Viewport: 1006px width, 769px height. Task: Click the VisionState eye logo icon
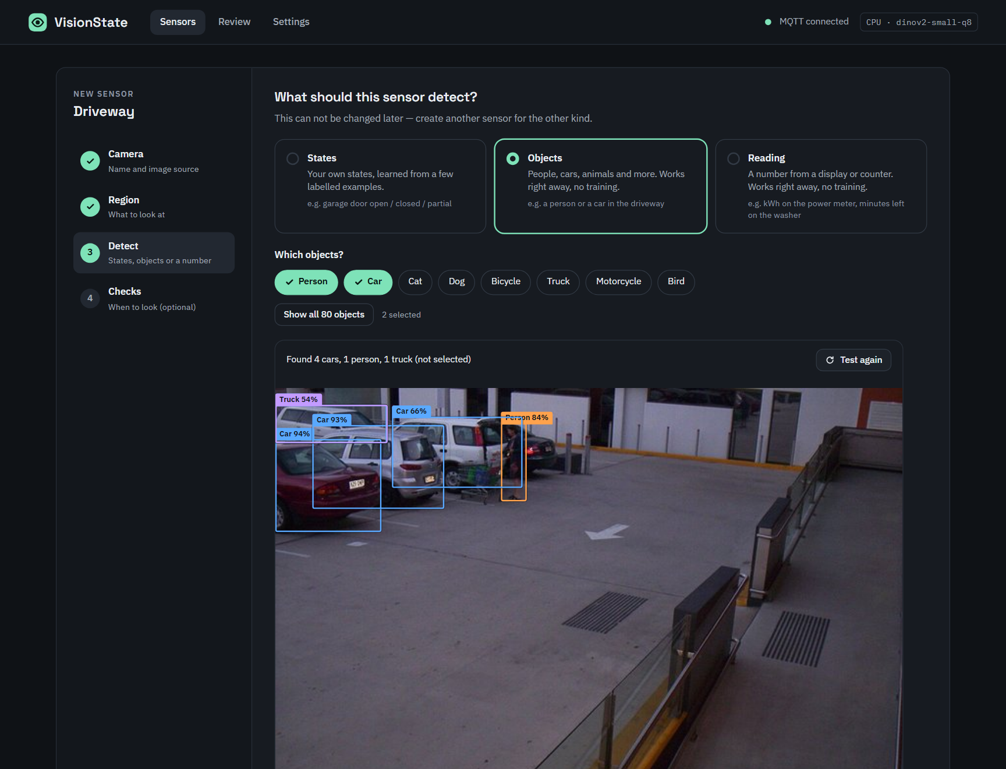click(x=38, y=22)
